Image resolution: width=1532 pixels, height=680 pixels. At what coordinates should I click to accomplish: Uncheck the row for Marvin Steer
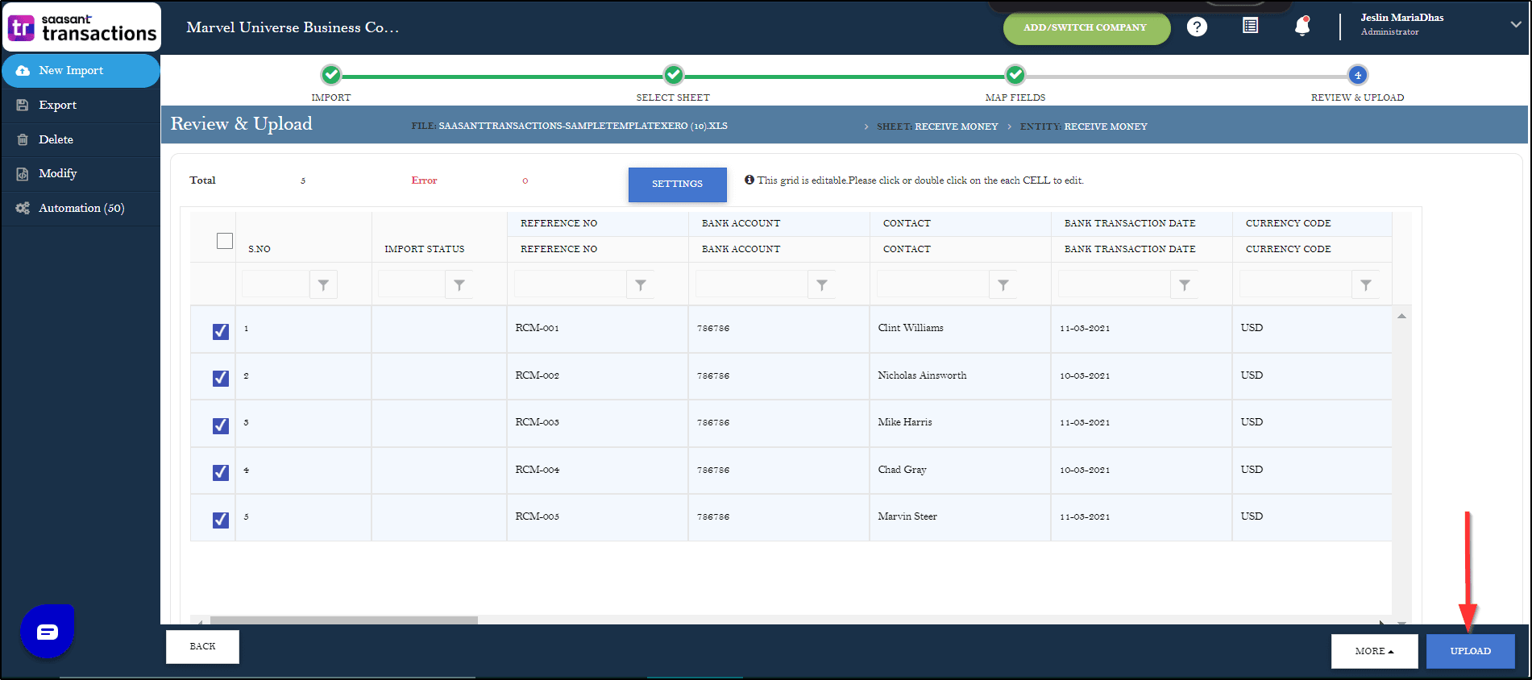(x=221, y=520)
